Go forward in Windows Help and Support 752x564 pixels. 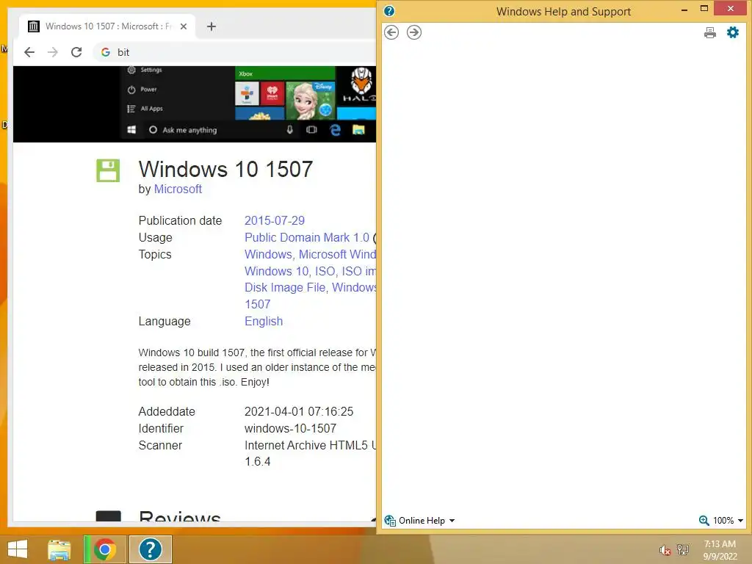(414, 32)
